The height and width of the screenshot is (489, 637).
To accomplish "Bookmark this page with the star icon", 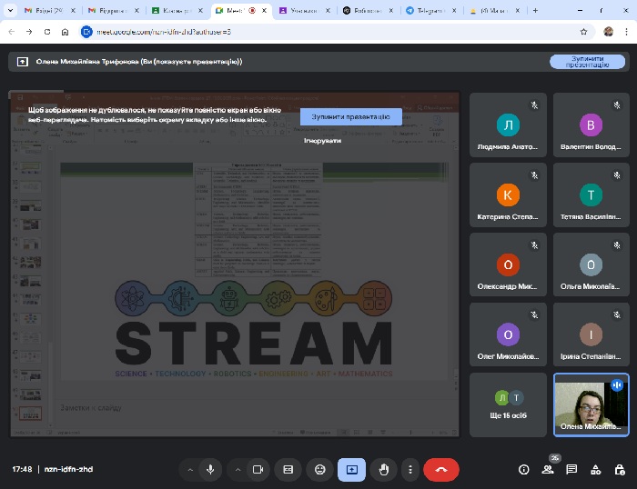I will click(583, 31).
